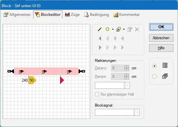Increase Distanz with up spinner arrow

[x=126, y=66]
